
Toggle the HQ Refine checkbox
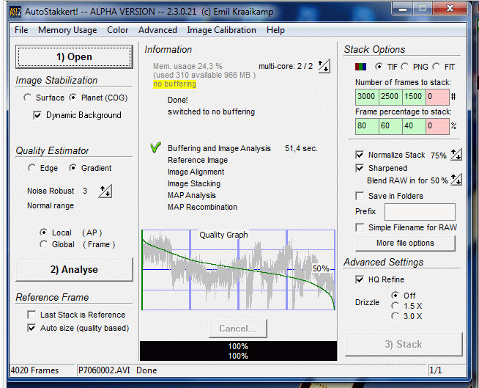point(360,279)
